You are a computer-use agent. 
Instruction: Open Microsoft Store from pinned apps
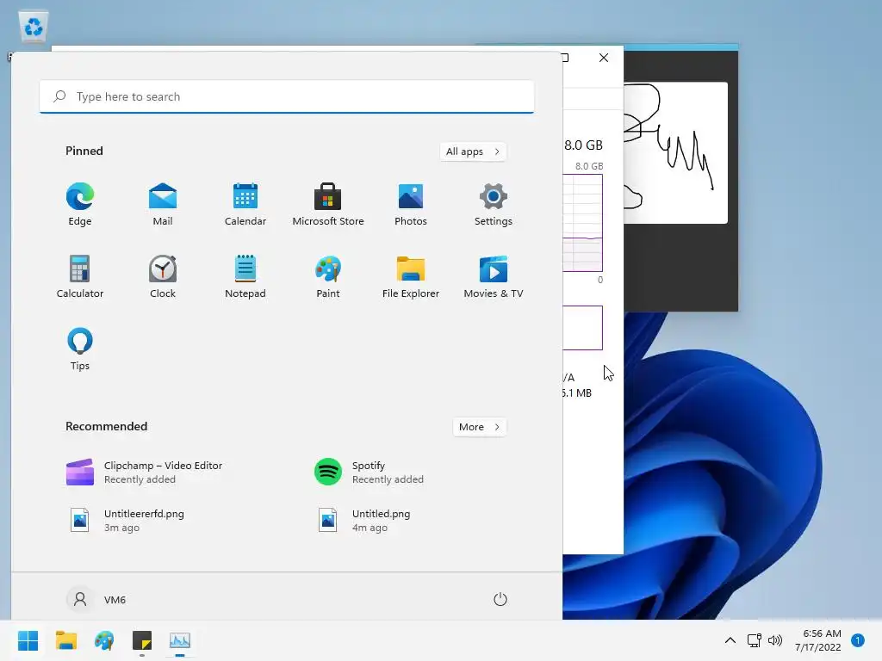point(328,204)
